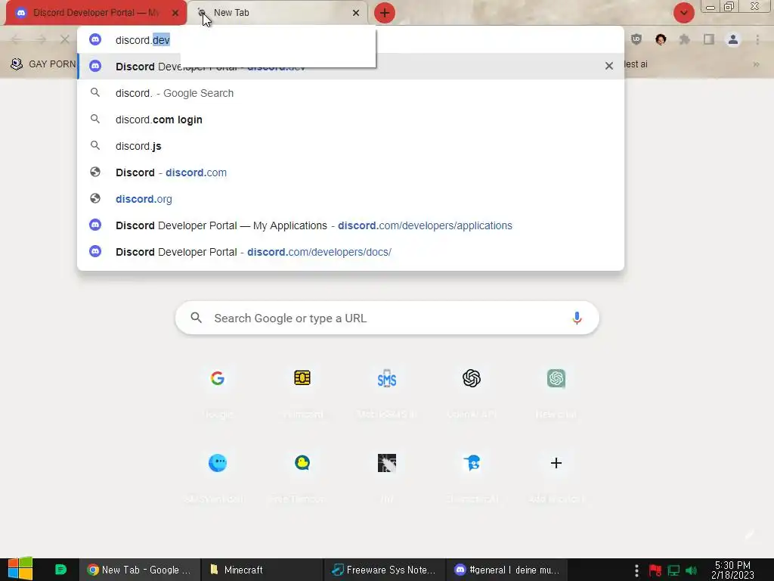Open the Chrome three-dot menu
This screenshot has height=581, width=774.
[x=757, y=39]
